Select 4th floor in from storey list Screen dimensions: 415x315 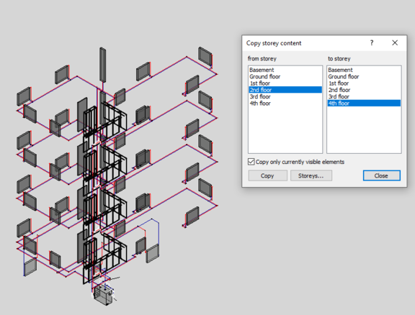(x=285, y=104)
